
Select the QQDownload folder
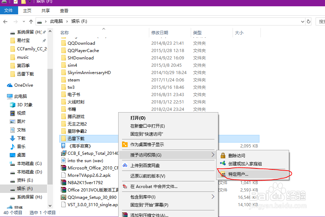[x=81, y=43]
